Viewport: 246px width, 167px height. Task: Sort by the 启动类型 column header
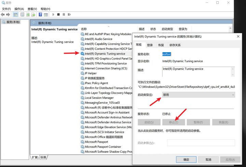point(167,29)
